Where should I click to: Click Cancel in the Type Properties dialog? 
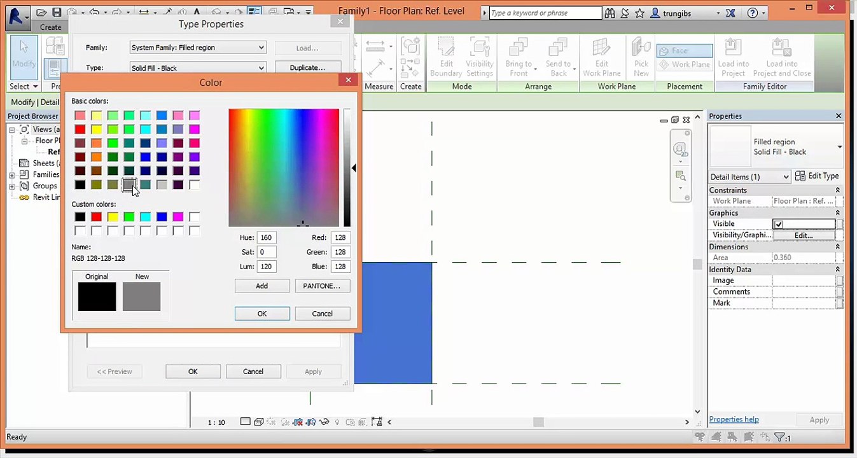coord(253,371)
